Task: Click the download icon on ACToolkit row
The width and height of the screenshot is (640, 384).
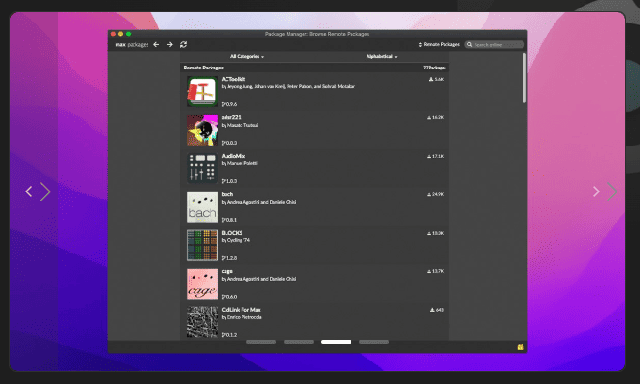Action: pyautogui.click(x=431, y=79)
